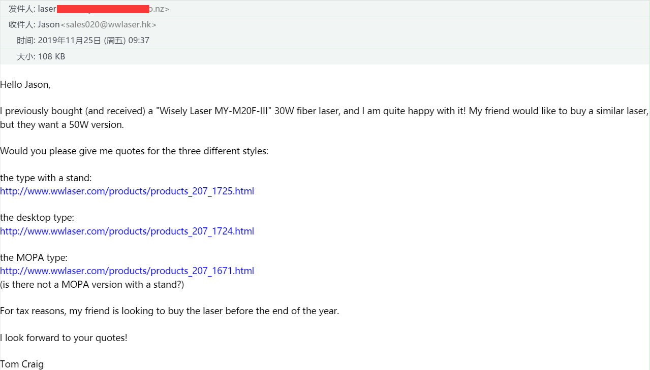Click the 108 KB size value
Viewport: 650px width, 370px height.
[x=51, y=56]
